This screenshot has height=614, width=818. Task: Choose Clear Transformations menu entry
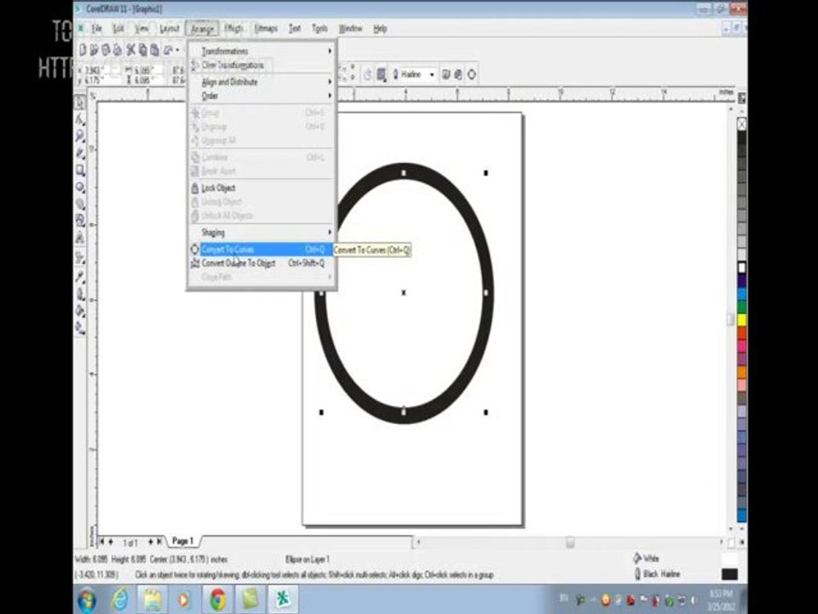pyautogui.click(x=261, y=66)
